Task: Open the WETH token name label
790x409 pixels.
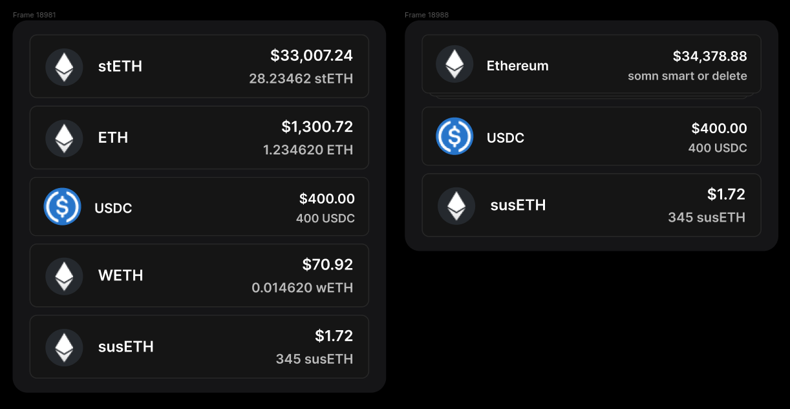Action: 120,276
